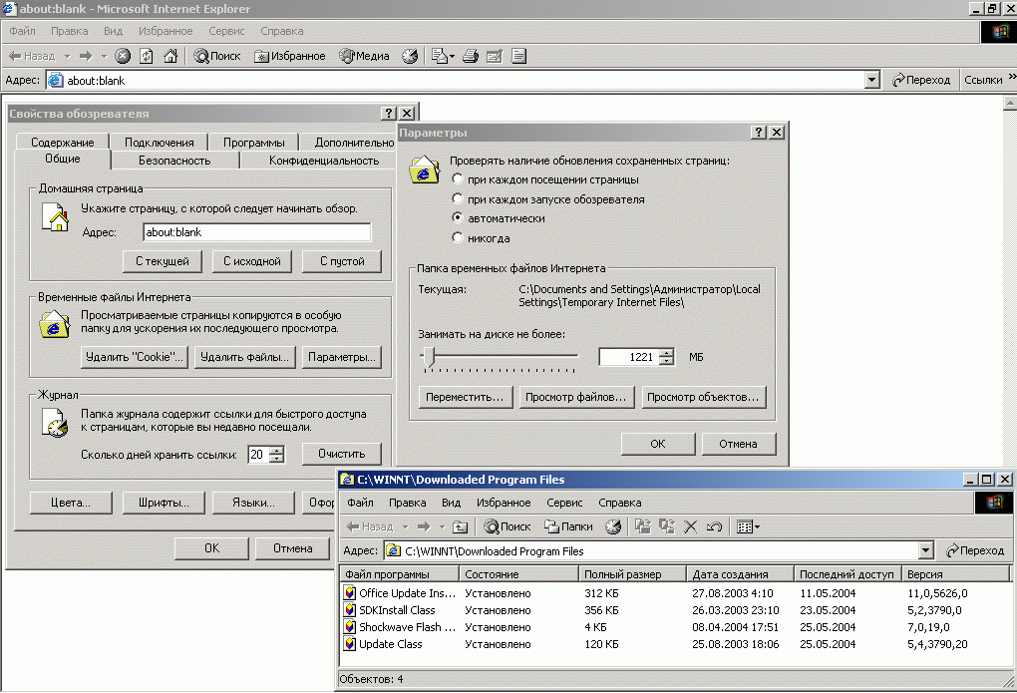Click Undo icon in explorer toolbar

click(714, 526)
